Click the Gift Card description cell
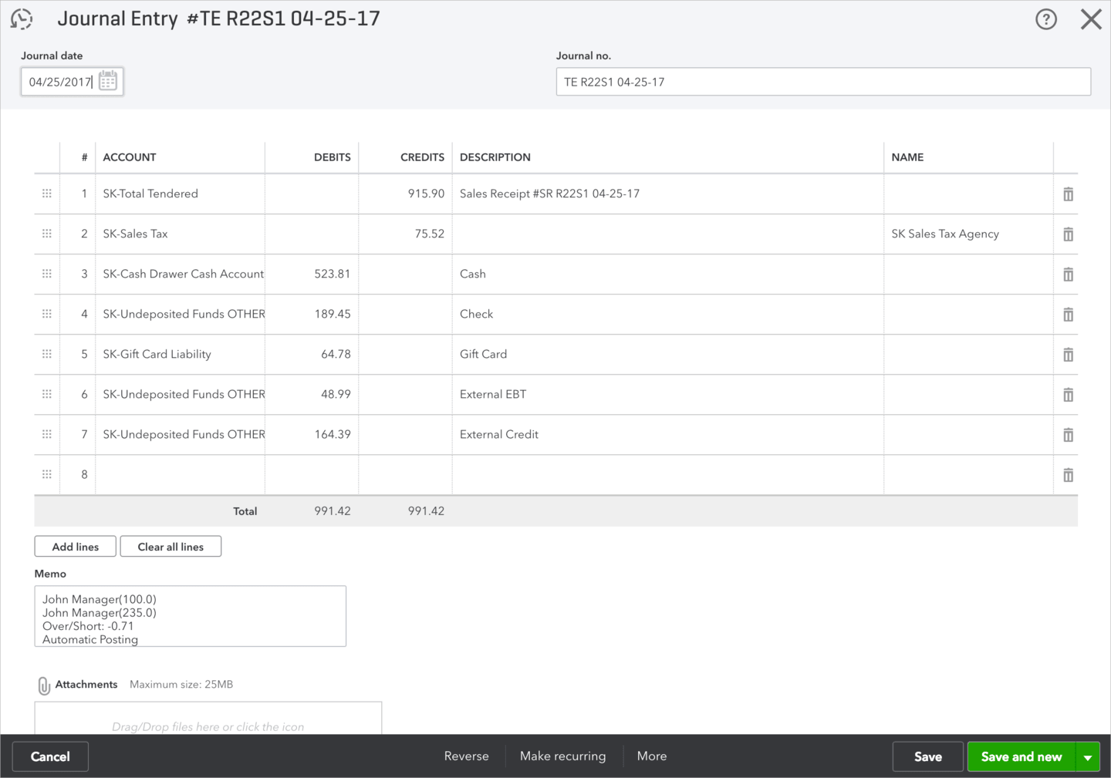The image size is (1111, 778). pos(668,354)
